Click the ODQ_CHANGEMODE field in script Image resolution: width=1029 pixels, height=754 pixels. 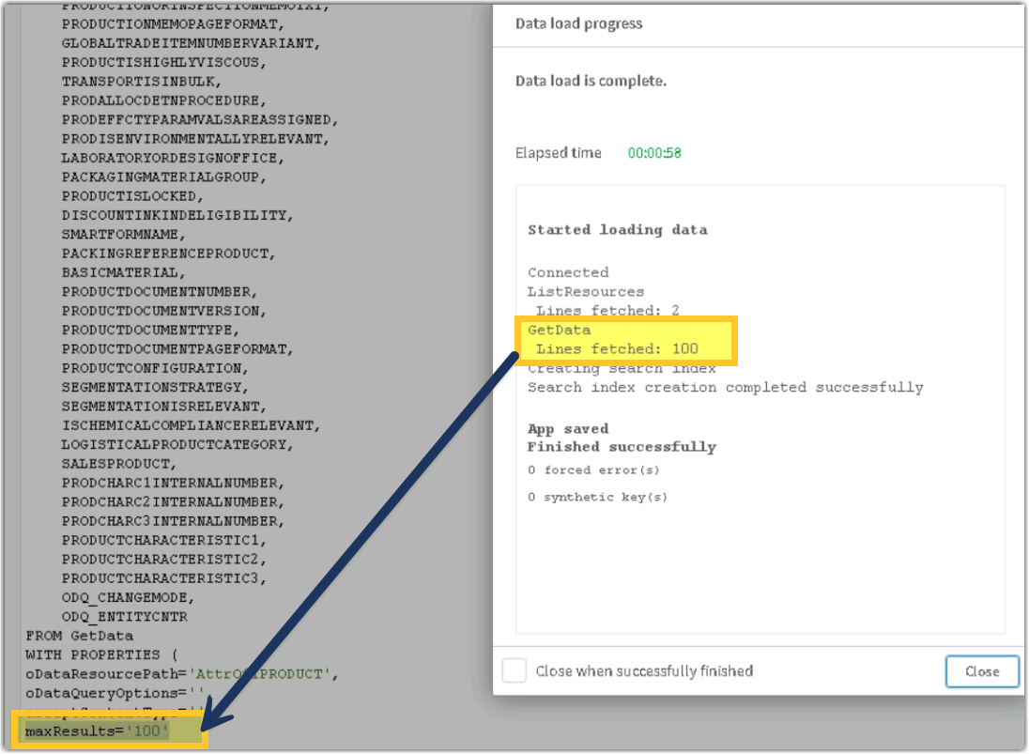pyautogui.click(x=128, y=597)
